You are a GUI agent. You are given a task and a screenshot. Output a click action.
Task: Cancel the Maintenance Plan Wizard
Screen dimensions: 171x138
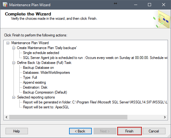click(x=154, y=131)
